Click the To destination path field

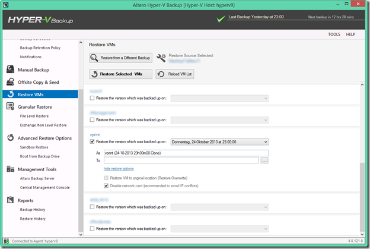[x=181, y=160]
